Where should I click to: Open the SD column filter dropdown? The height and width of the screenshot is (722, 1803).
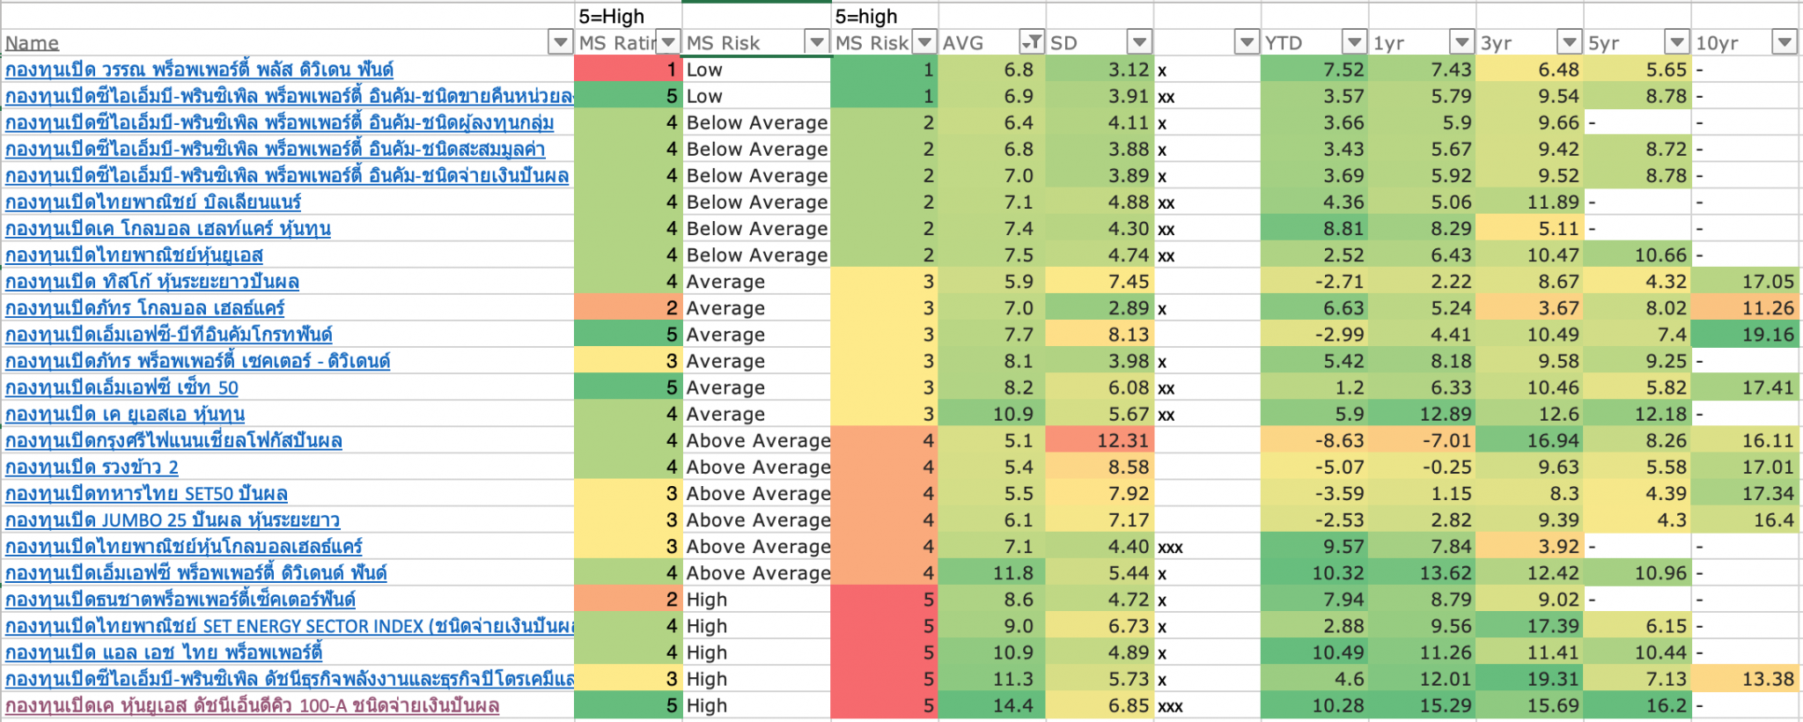(1139, 42)
